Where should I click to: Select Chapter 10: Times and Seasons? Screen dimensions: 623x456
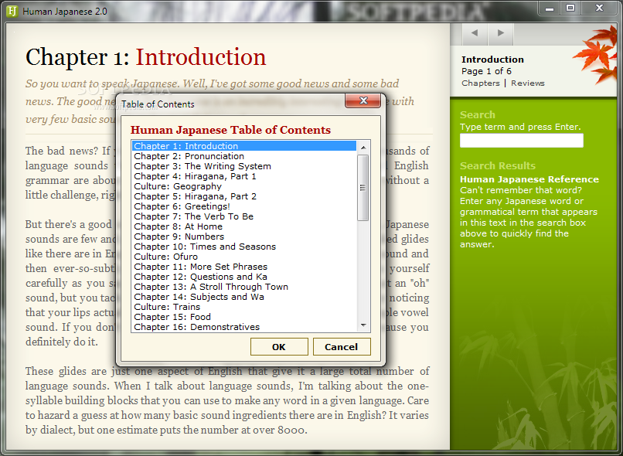coord(244,247)
